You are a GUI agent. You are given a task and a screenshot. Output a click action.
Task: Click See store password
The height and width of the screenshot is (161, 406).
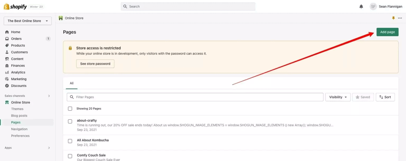[95, 64]
